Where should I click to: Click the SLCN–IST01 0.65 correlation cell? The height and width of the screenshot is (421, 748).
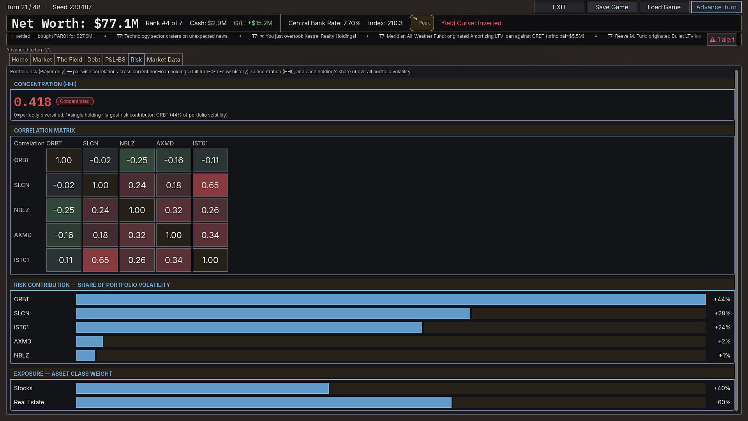click(x=210, y=185)
